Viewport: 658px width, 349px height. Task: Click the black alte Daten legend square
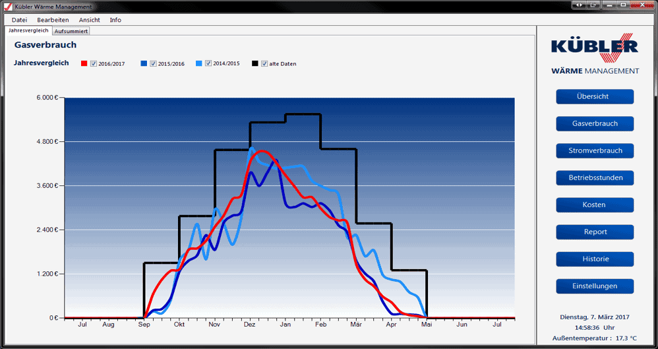point(255,64)
